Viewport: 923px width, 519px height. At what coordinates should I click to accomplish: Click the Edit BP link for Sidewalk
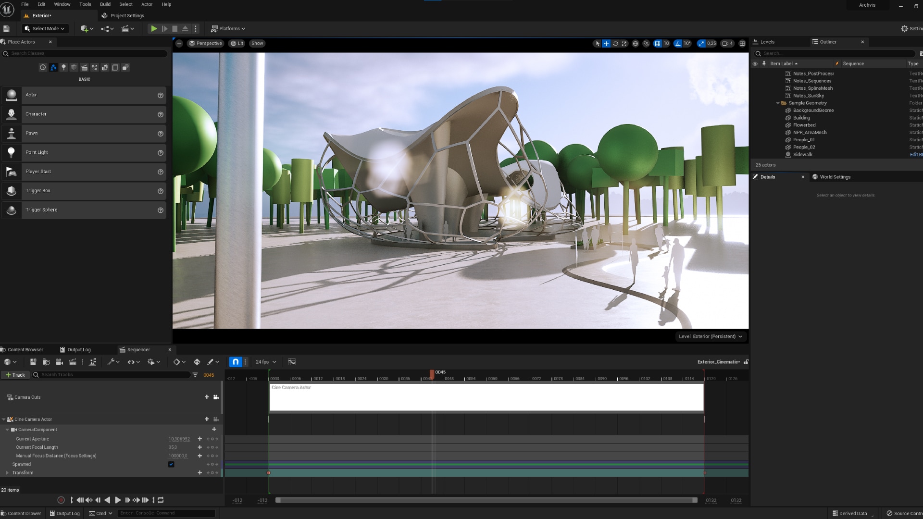click(916, 154)
